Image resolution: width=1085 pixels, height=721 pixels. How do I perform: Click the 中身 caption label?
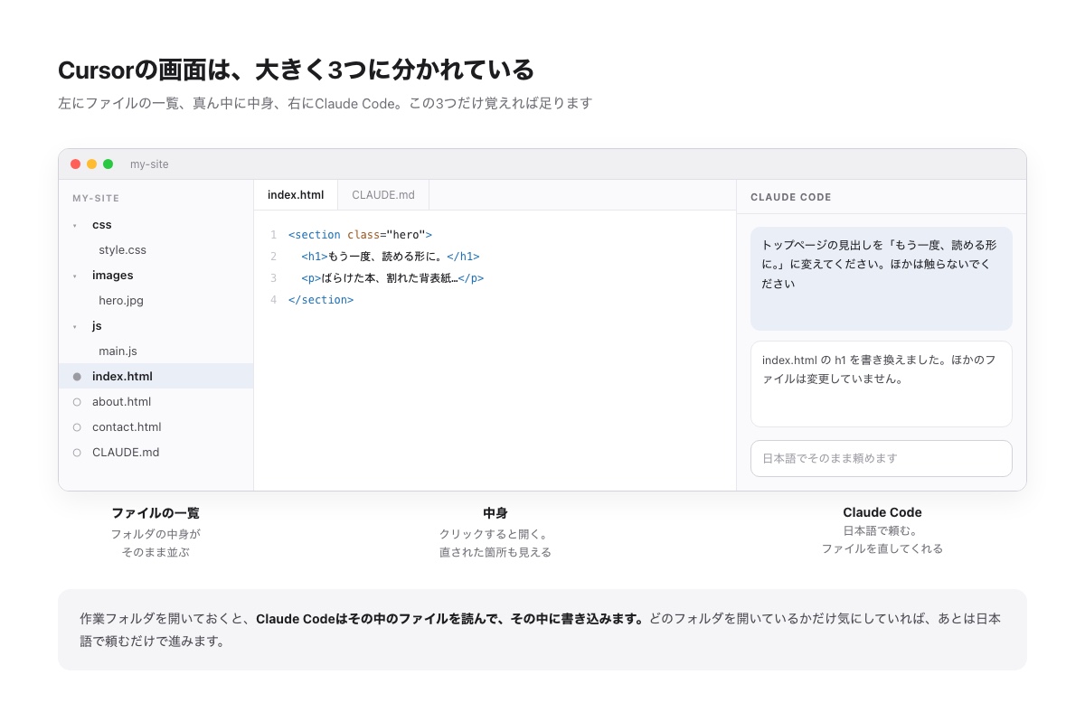495,513
